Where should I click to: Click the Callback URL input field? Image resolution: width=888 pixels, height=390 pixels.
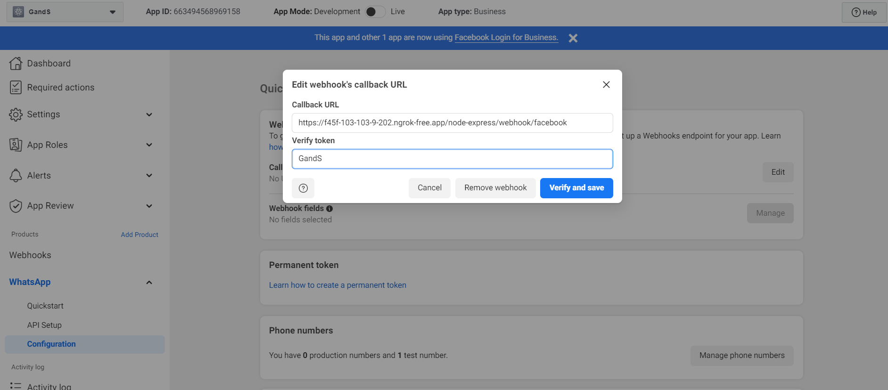coord(452,123)
